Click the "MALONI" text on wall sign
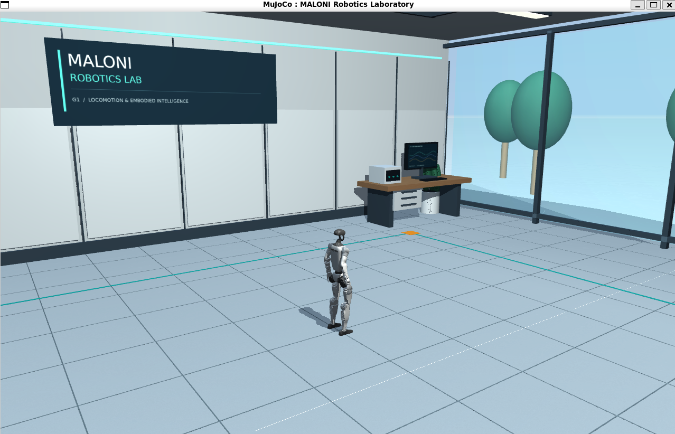 click(x=99, y=61)
